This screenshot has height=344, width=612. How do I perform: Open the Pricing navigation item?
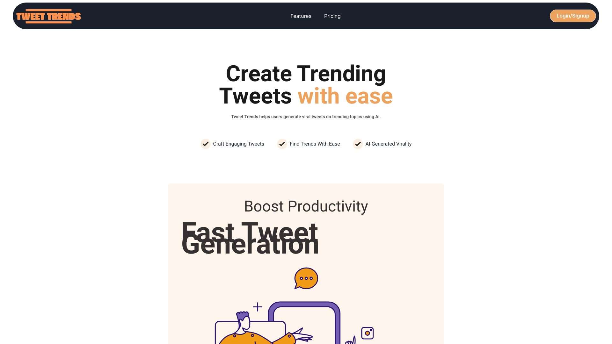pyautogui.click(x=332, y=16)
